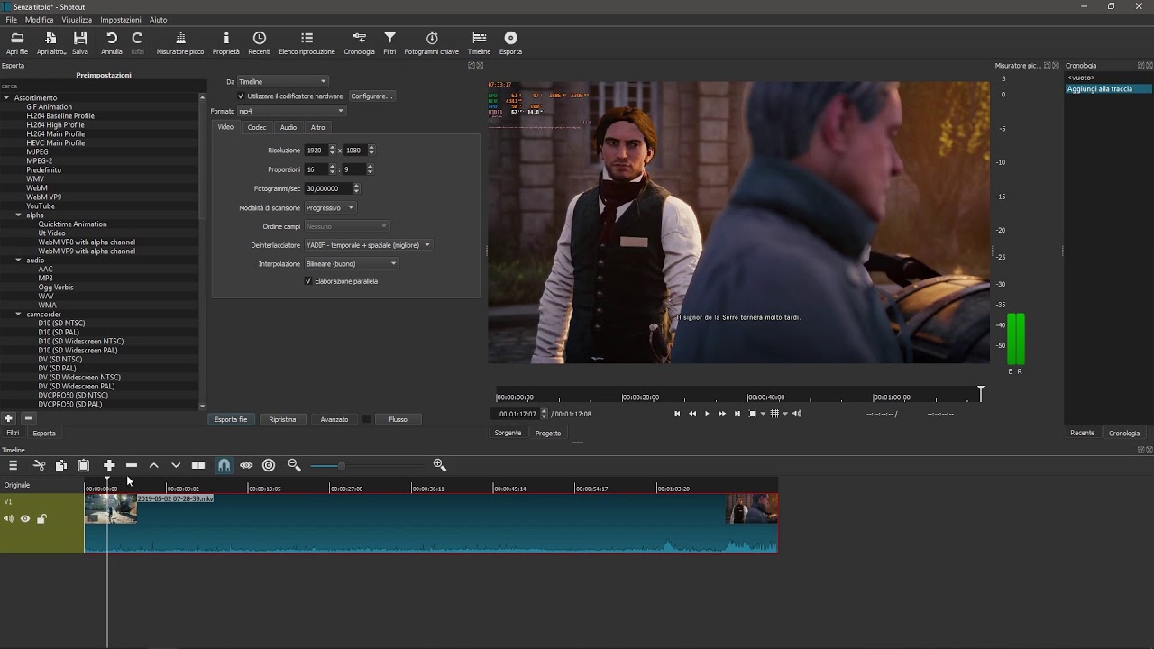Viewport: 1154px width, 649px height.
Task: Switch to the Audio export tab
Action: (x=288, y=127)
